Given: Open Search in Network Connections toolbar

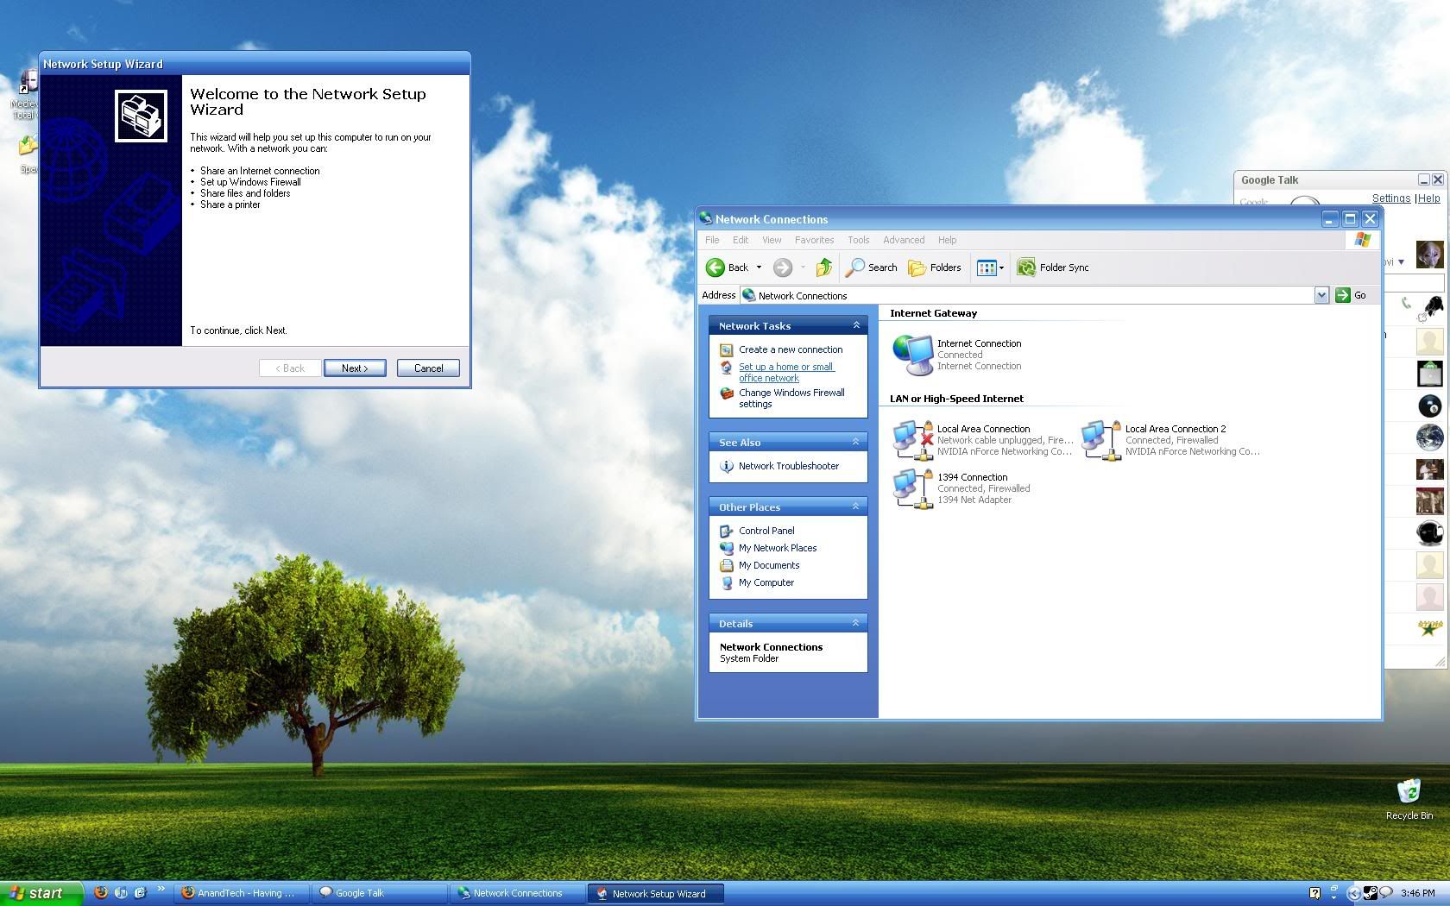Looking at the screenshot, I should (871, 267).
